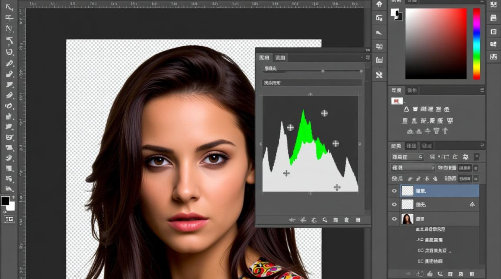The height and width of the screenshot is (279, 501).
Task: Click the middle handle on the histogram panel slider
Action: click(323, 71)
